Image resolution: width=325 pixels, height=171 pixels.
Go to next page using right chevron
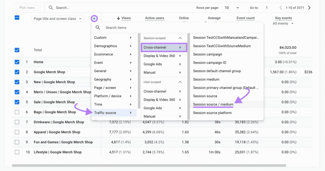[309, 8]
